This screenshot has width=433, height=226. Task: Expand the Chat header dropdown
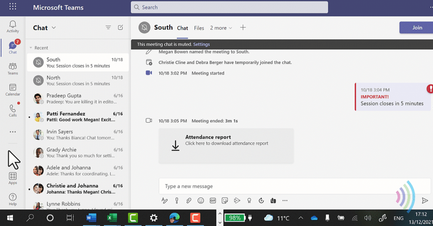pyautogui.click(x=54, y=27)
